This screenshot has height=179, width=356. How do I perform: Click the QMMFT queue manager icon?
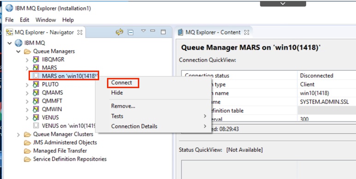coord(36,101)
